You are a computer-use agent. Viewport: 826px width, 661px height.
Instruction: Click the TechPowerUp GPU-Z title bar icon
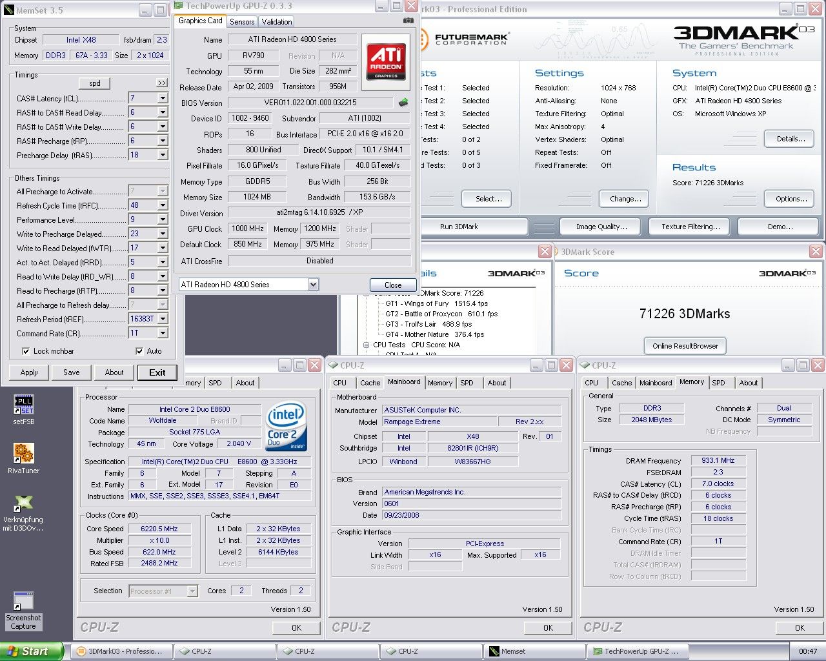click(178, 6)
